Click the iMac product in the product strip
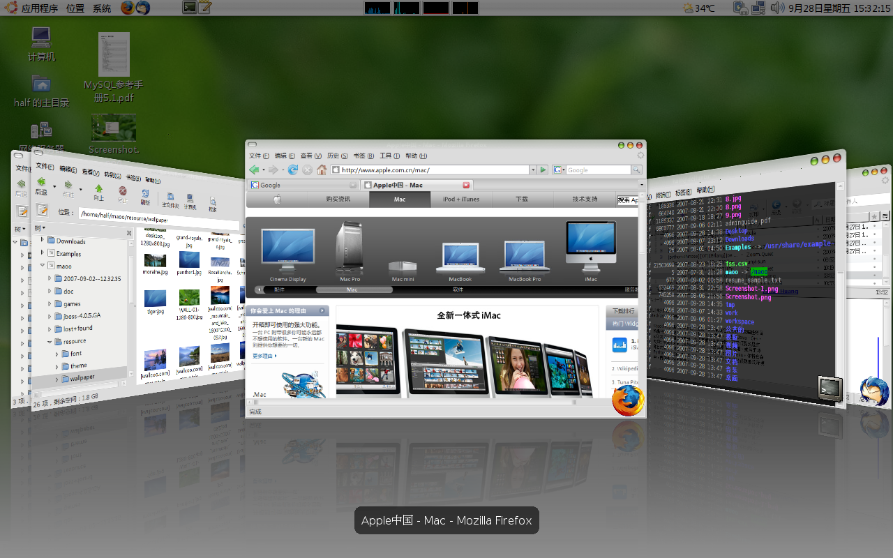This screenshot has height=558, width=893. point(591,252)
